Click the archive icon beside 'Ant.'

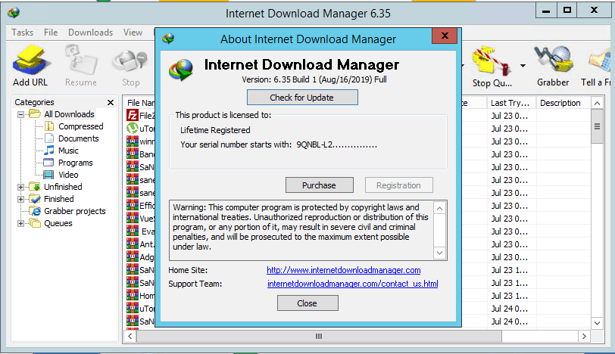click(133, 244)
